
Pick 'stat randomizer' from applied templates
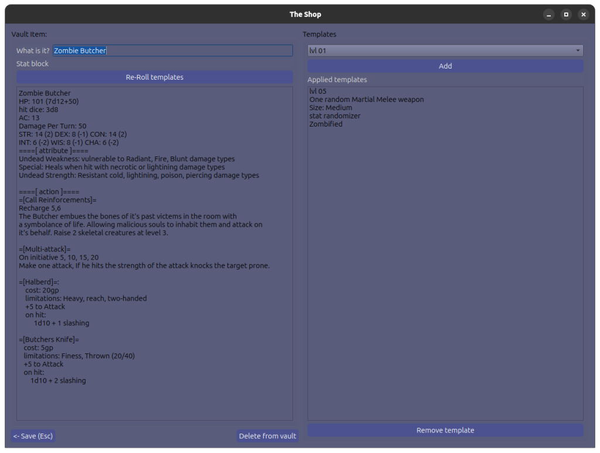click(x=335, y=116)
